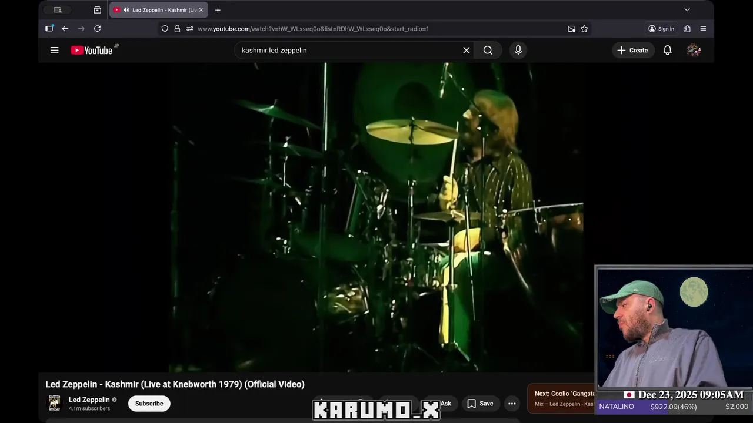This screenshot has height=423, width=753.
Task: Pause the Kashmir video by clicking the player
Action: pyautogui.click(x=376, y=217)
